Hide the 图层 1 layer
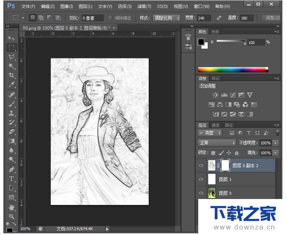287x235 pixels. [x=201, y=179]
